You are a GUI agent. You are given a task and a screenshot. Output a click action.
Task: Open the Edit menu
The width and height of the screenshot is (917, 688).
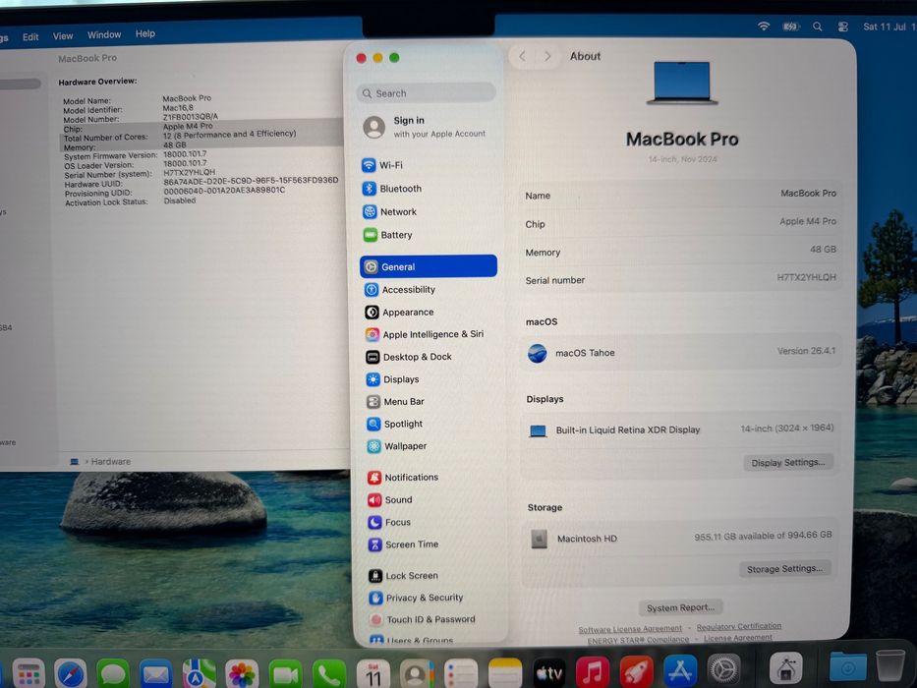pos(30,37)
